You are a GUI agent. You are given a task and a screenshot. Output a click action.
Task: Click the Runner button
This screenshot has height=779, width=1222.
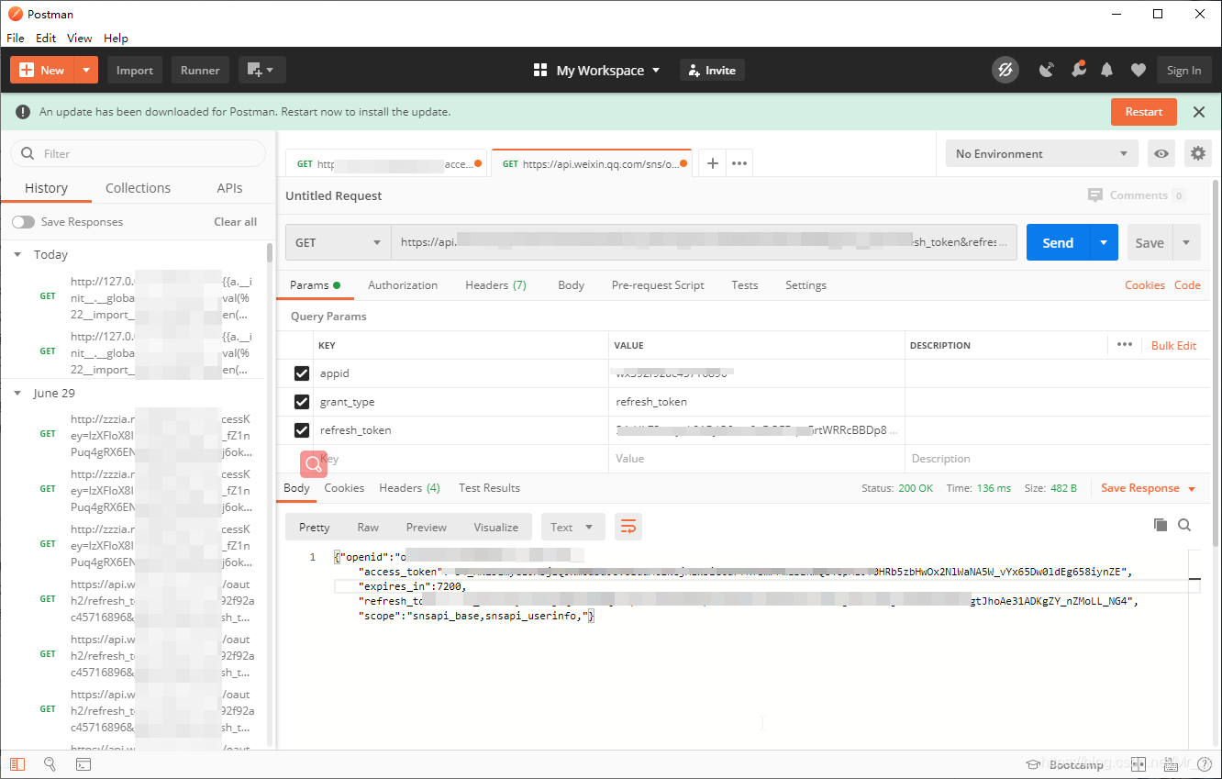click(x=200, y=71)
